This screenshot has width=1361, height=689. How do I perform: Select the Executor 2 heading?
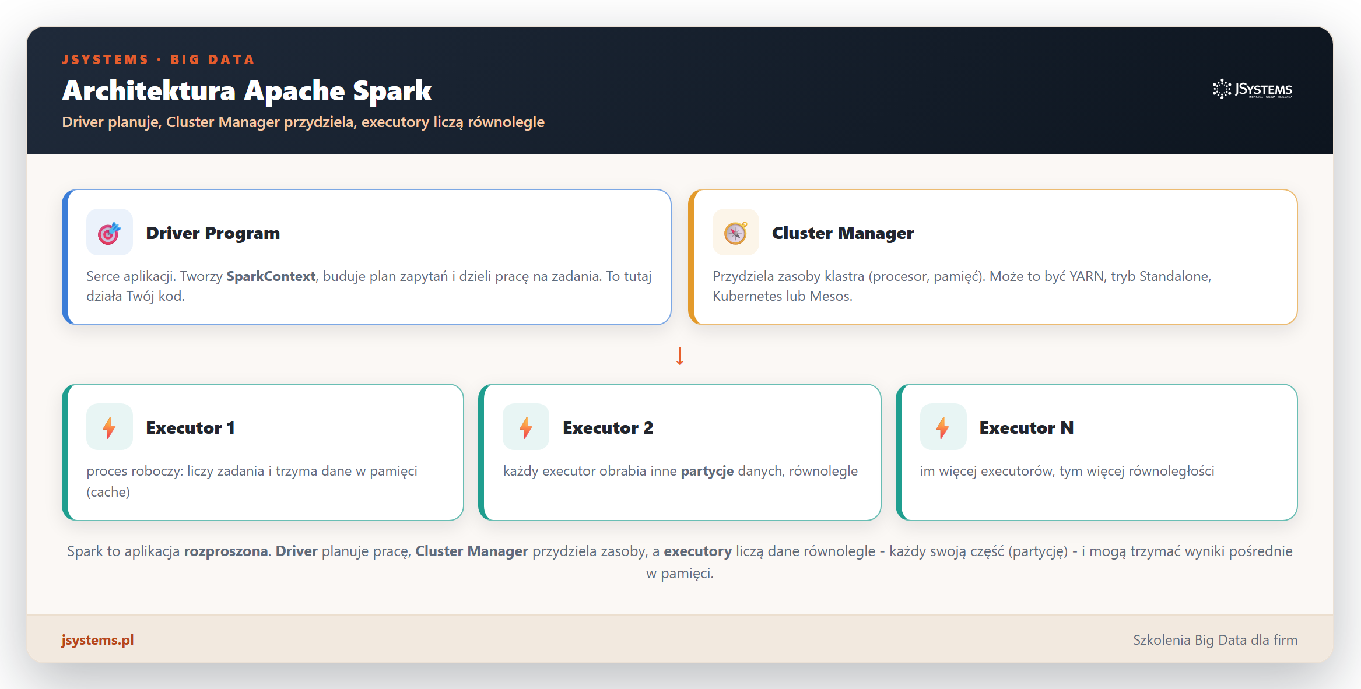point(608,428)
